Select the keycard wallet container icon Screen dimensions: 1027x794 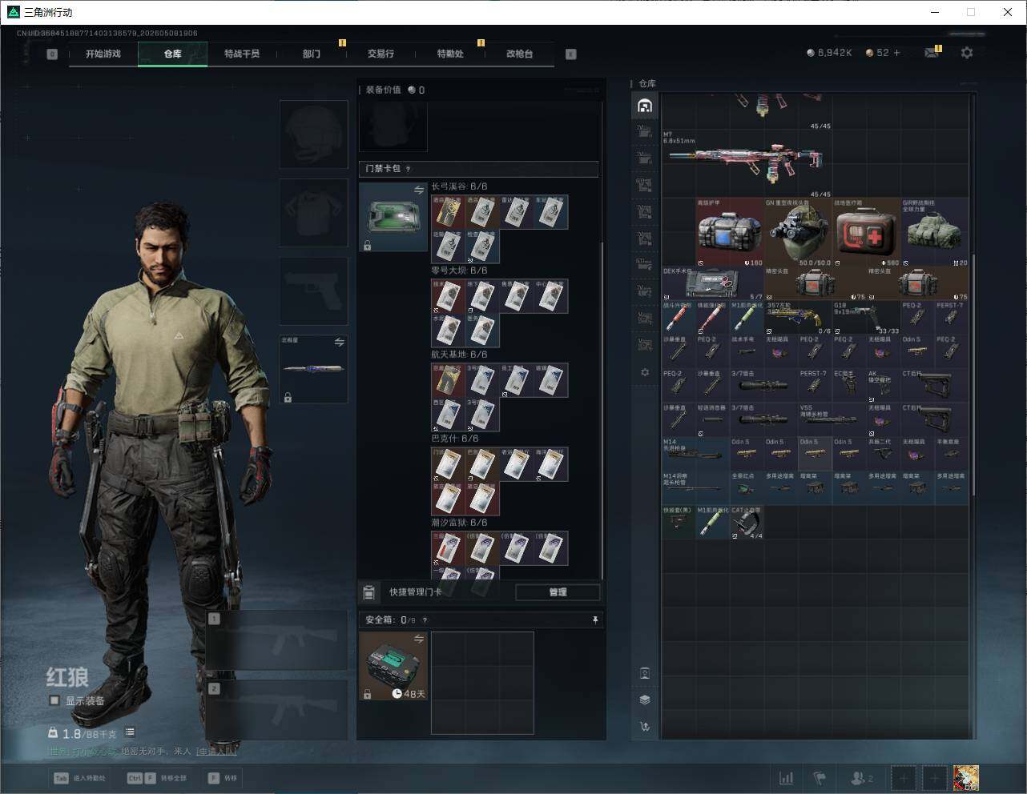point(393,217)
